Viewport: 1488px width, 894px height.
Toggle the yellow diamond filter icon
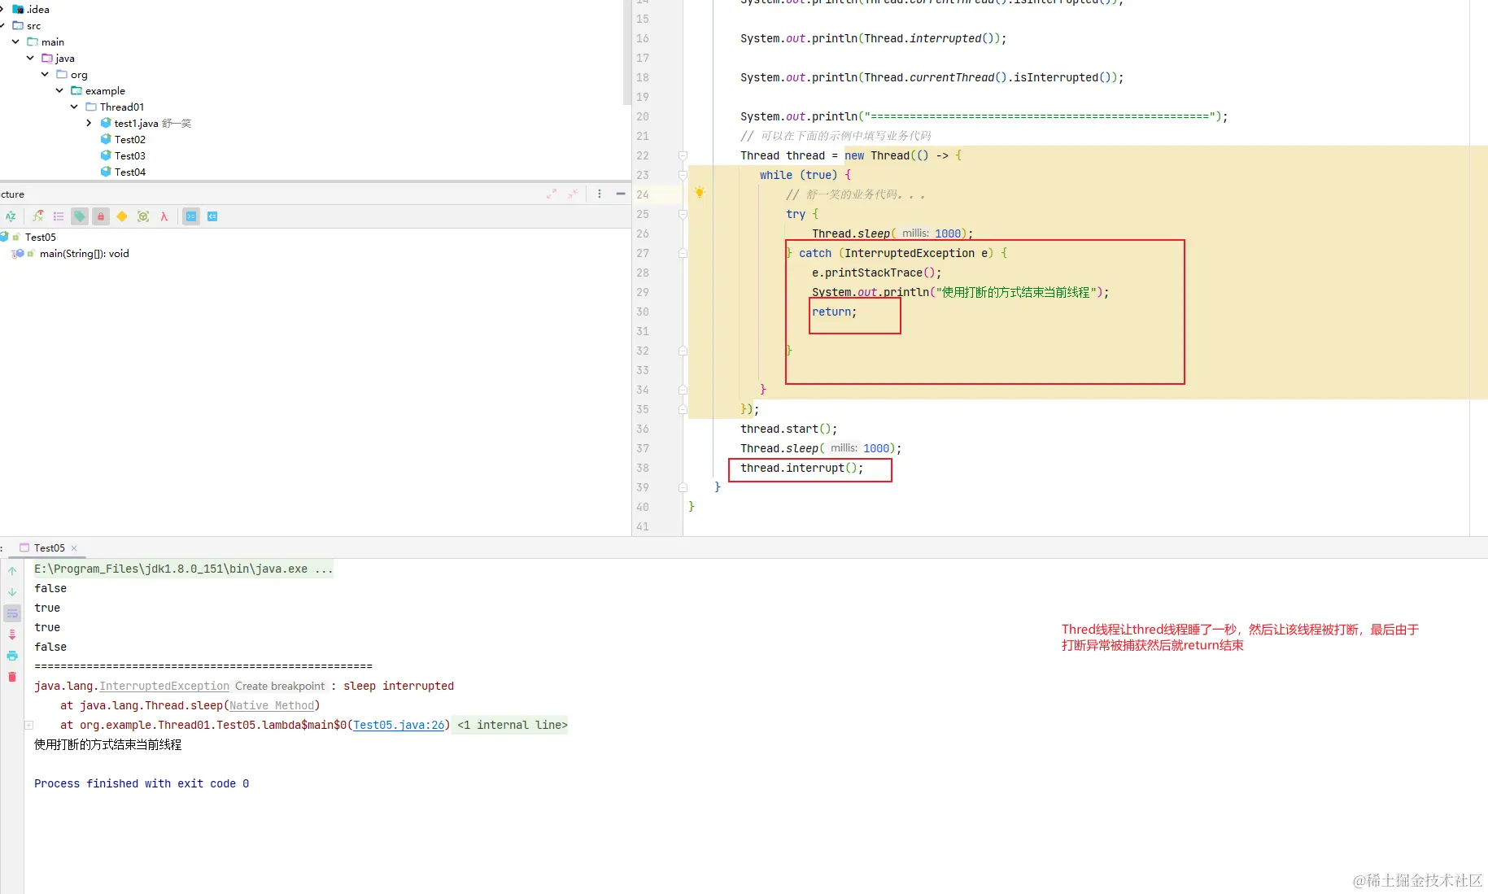coord(122,216)
